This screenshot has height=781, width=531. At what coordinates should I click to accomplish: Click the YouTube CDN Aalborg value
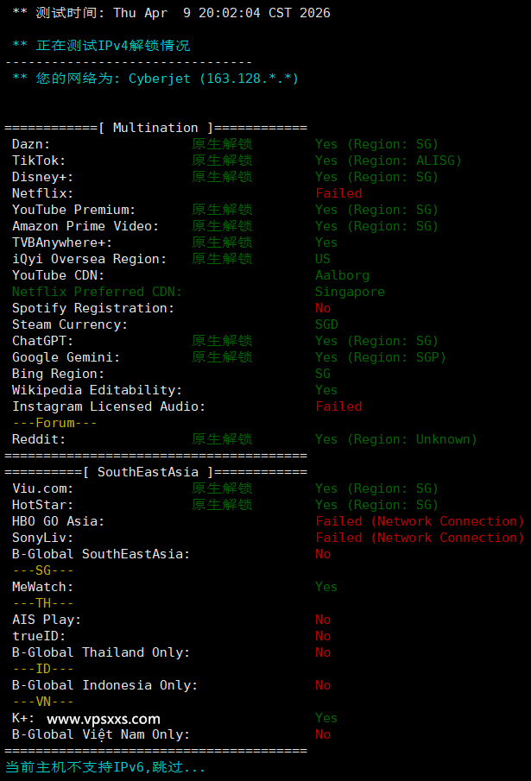point(342,275)
